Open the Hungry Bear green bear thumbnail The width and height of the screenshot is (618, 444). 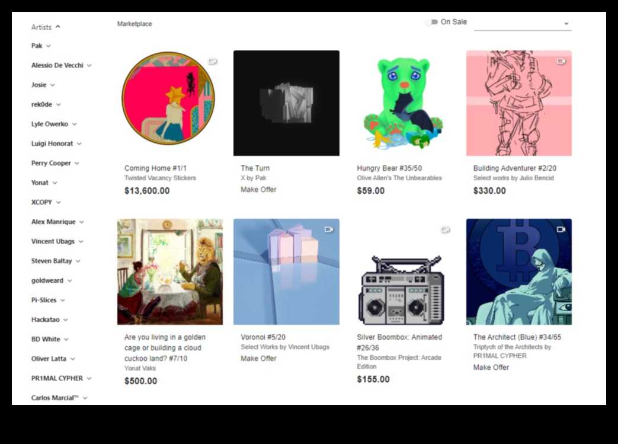click(x=402, y=103)
